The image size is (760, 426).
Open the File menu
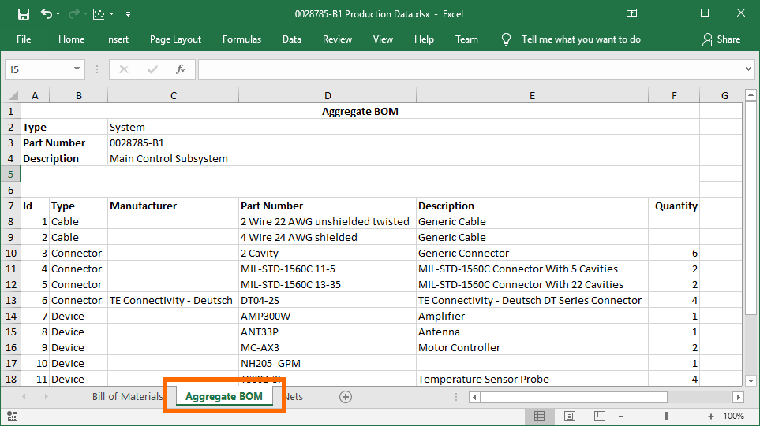click(24, 39)
